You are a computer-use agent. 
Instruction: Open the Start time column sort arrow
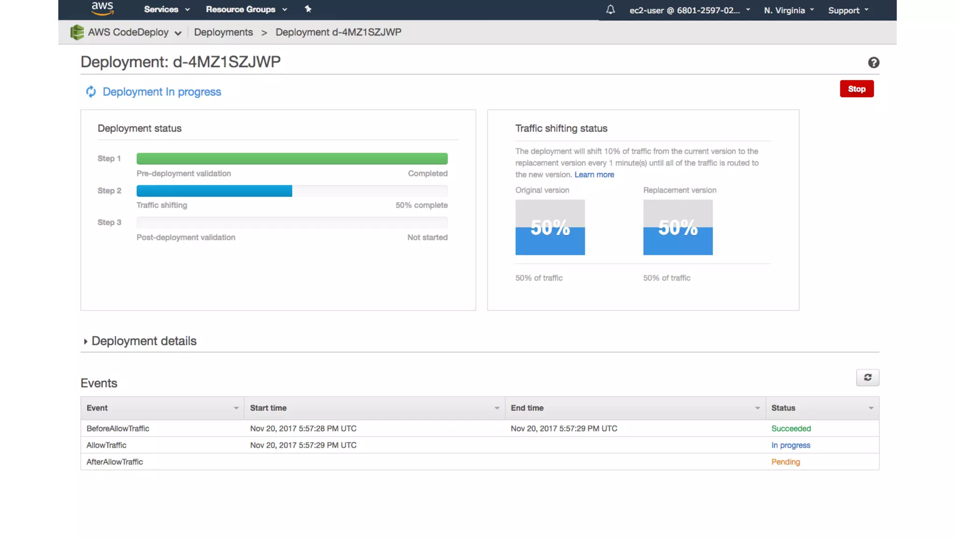pos(497,408)
